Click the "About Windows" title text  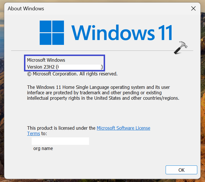(x=26, y=9)
